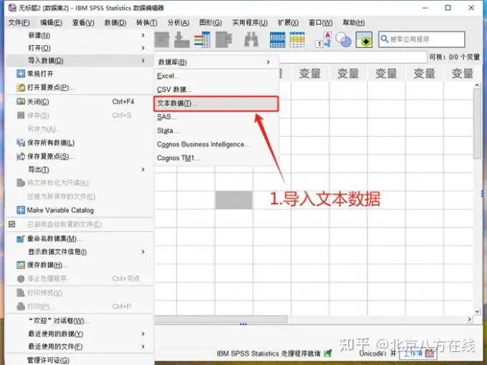The width and height of the screenshot is (487, 365).
Task: Choose Cognos Business Intelligence import option
Action: point(216,145)
